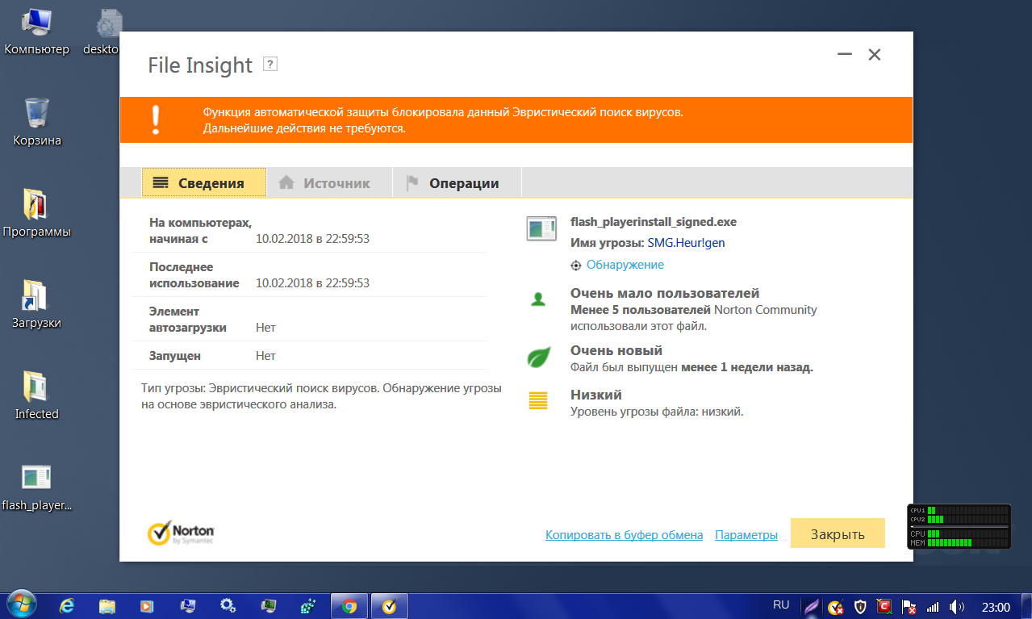Click the Norton tray icon with red cross
1032x619 pixels.
click(x=836, y=606)
